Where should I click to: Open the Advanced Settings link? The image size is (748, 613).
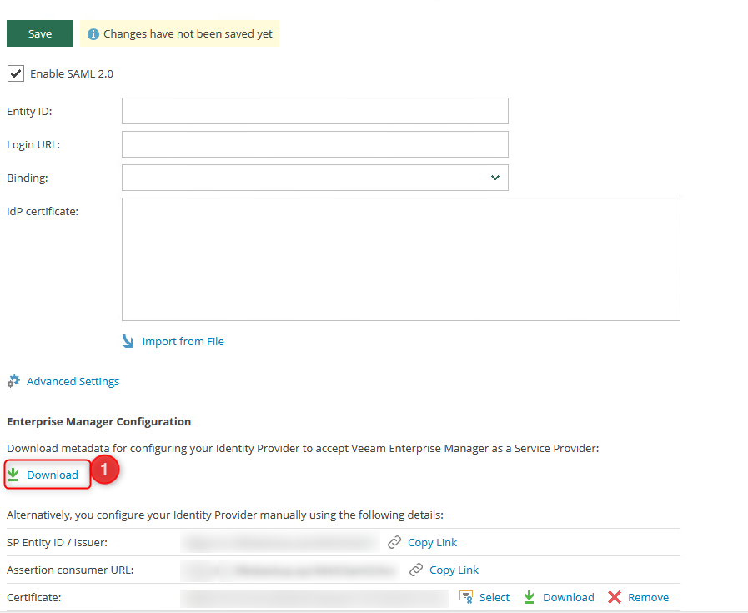coord(73,381)
